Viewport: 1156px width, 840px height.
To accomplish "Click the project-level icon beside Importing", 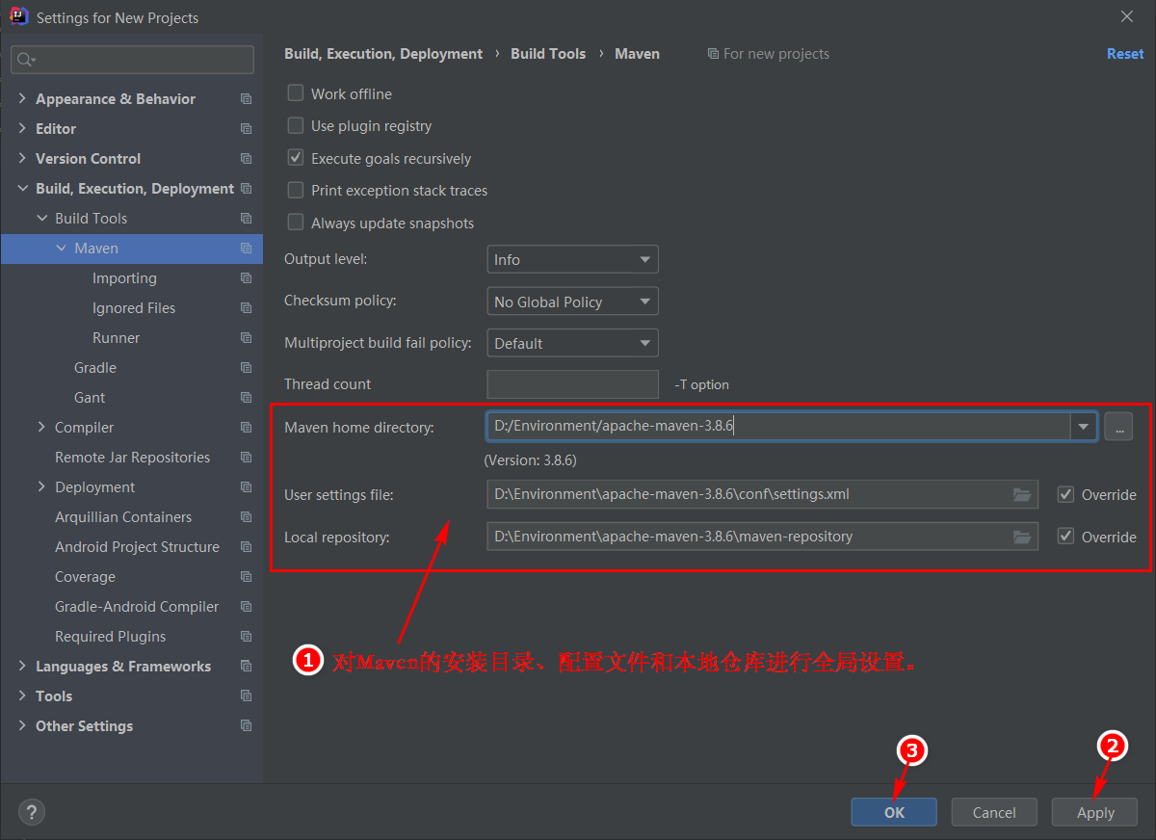I will 246,278.
